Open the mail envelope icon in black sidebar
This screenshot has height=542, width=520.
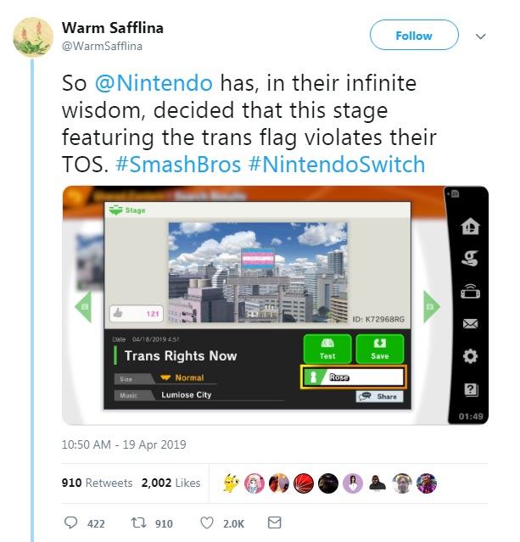pos(470,323)
